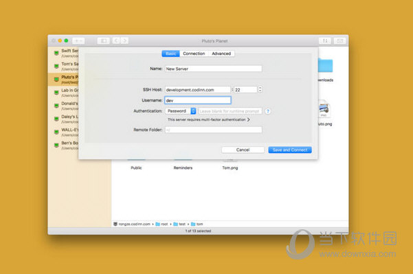This screenshot has height=274, width=413.
Task: Switch to the Advanced tab
Action: tap(221, 54)
